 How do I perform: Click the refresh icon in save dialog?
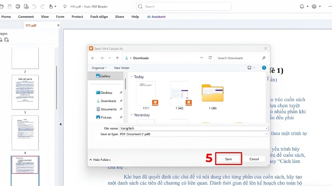tap(210, 57)
